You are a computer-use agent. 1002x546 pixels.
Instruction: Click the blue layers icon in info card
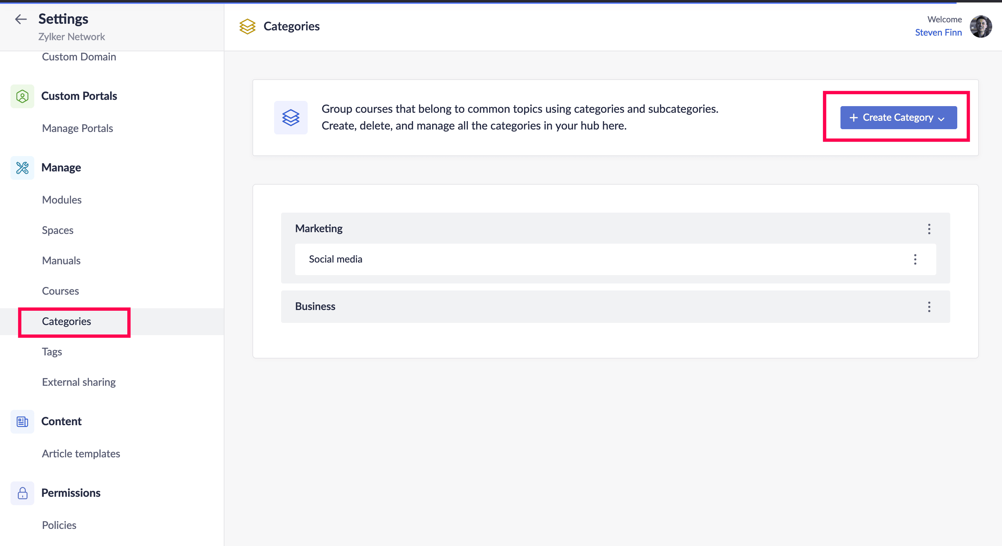pyautogui.click(x=291, y=118)
